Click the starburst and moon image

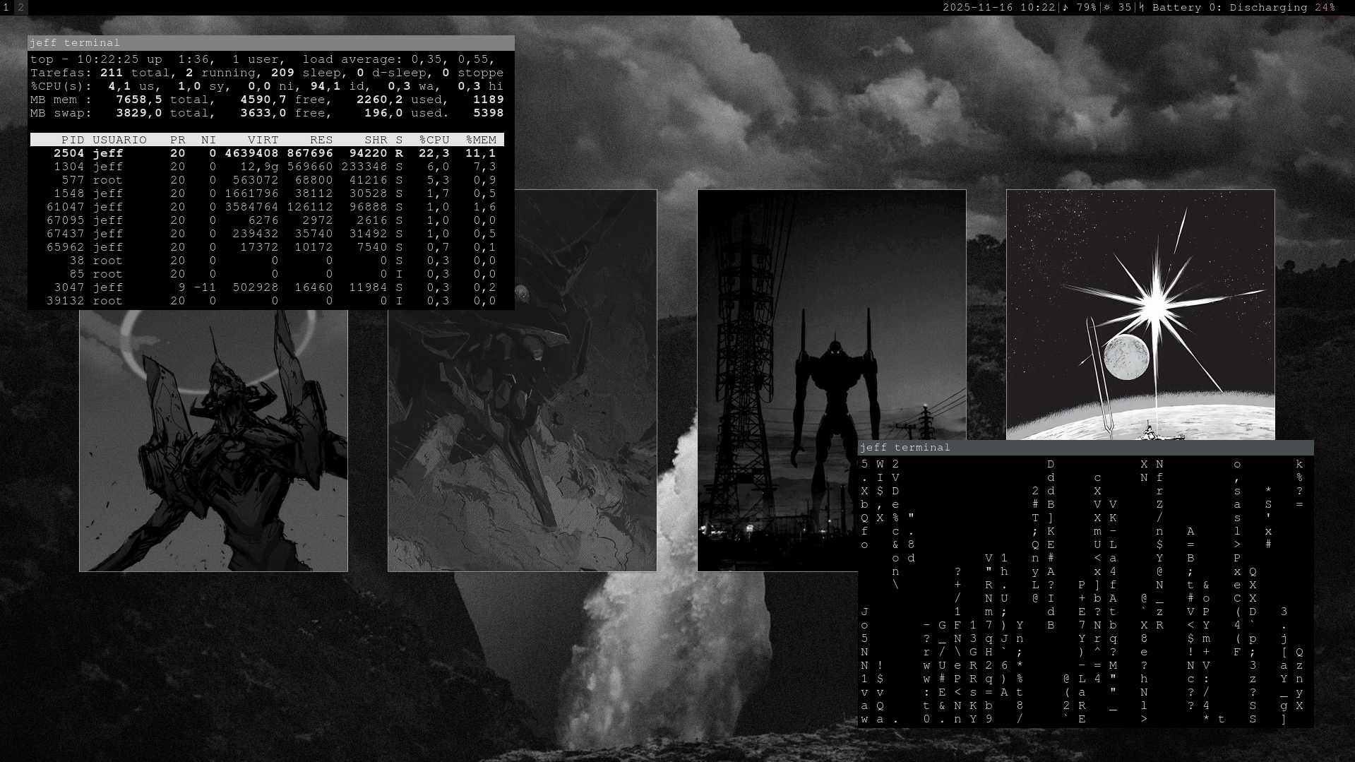coord(1140,314)
